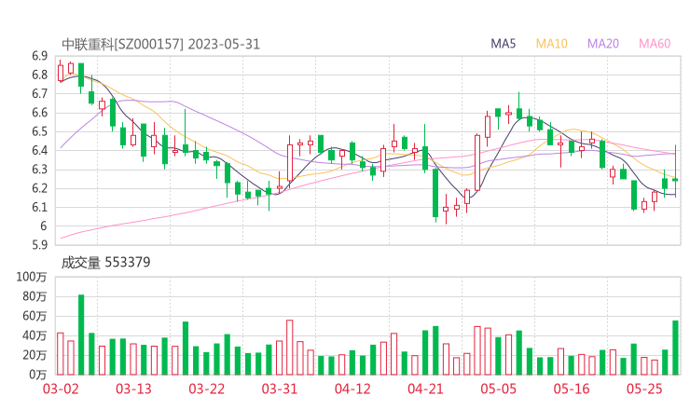Select the 03-31 date label
This screenshot has width=690, height=410.
[280, 389]
